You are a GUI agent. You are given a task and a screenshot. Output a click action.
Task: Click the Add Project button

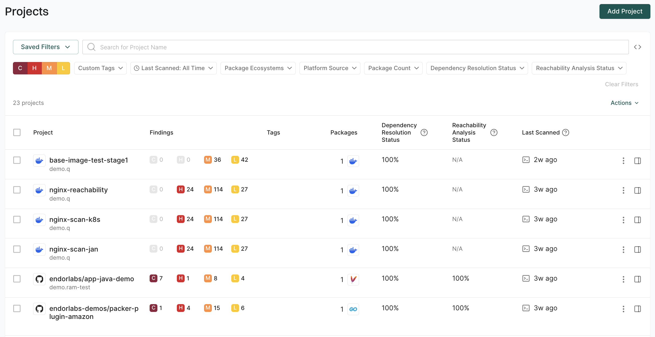coord(625,11)
